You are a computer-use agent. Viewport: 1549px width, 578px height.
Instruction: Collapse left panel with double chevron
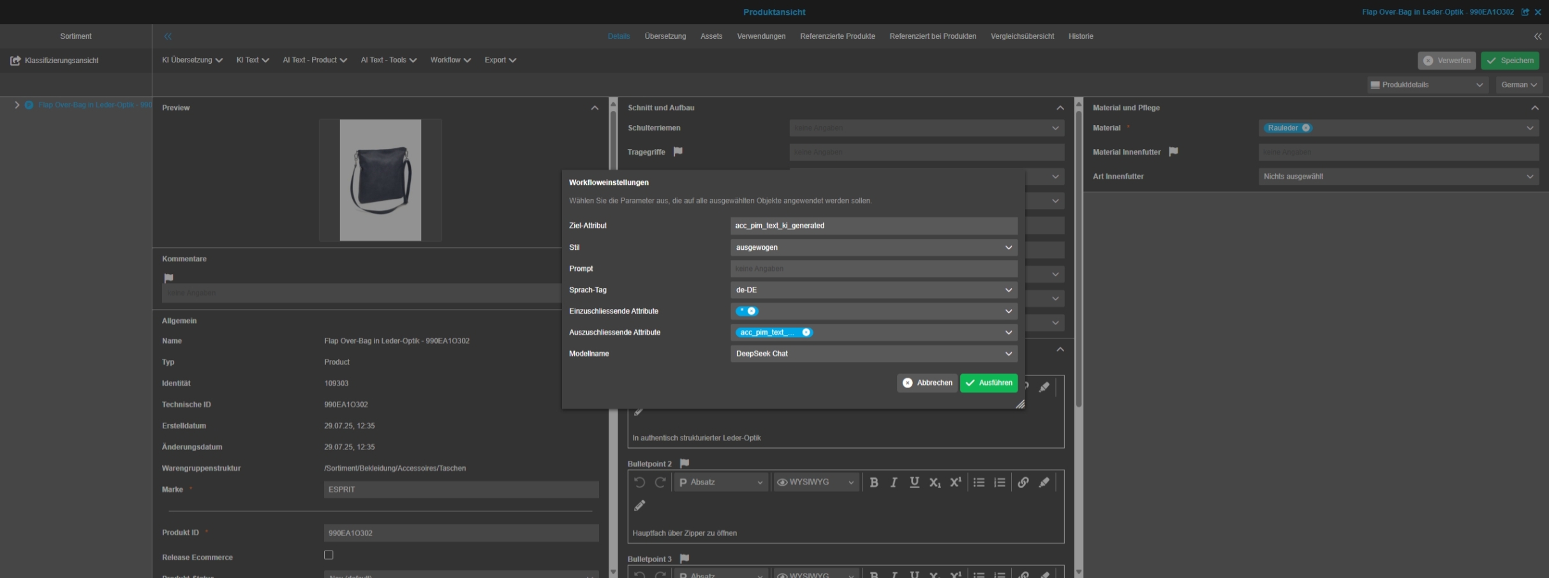pos(168,36)
